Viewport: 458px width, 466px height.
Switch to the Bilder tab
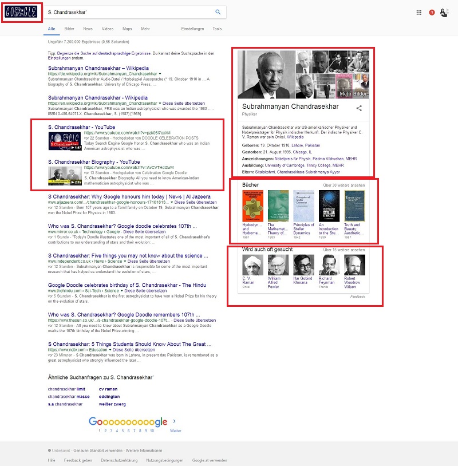tap(69, 29)
